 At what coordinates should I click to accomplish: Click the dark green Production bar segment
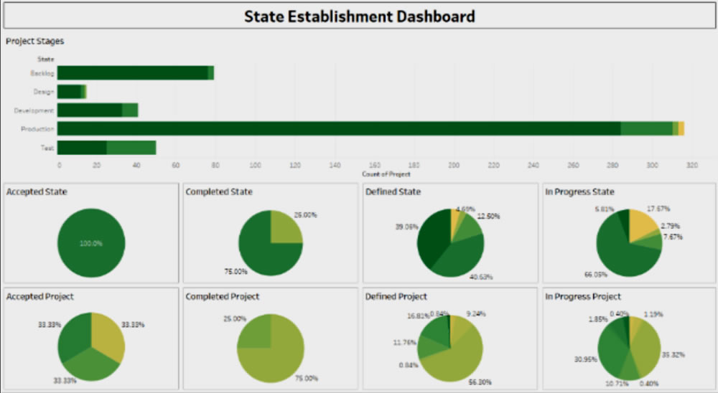tap(337, 128)
